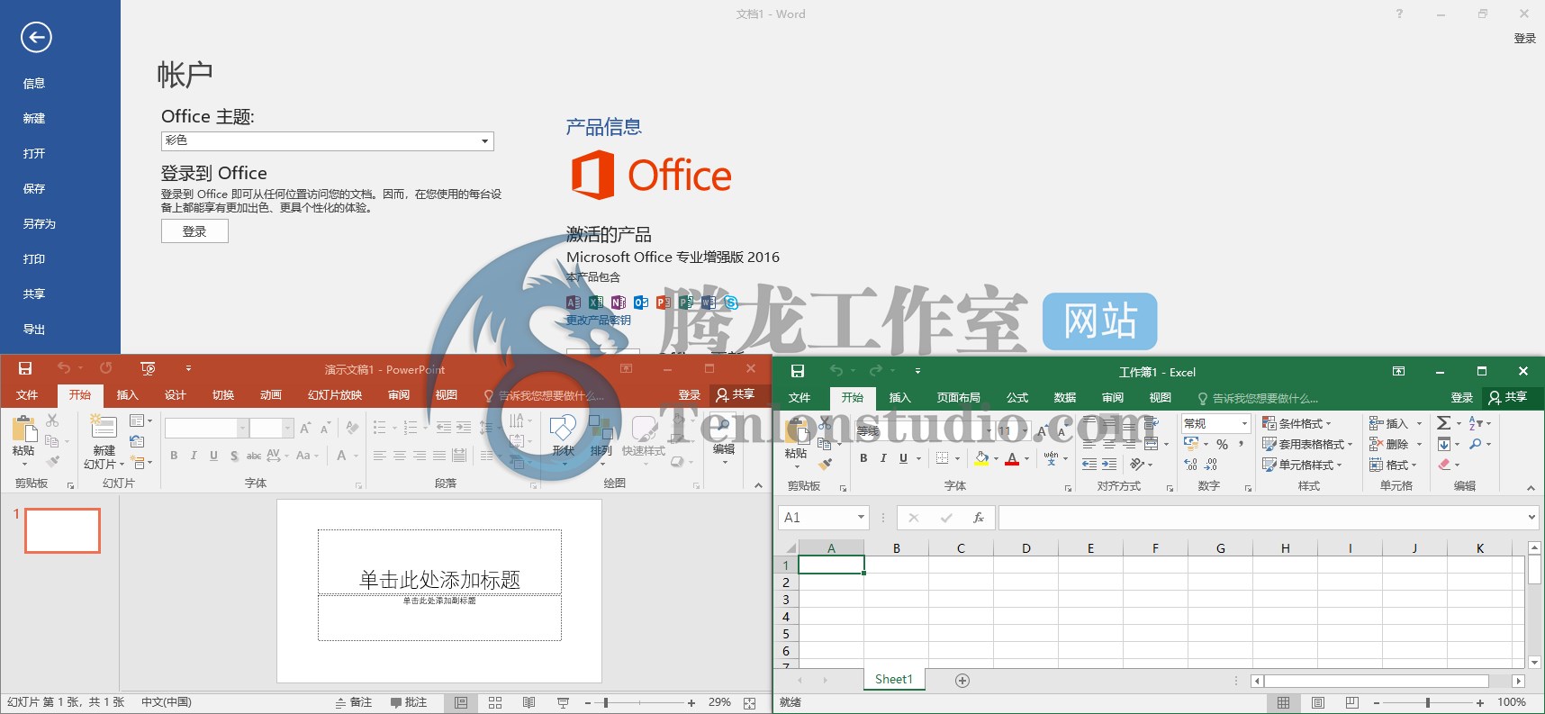Image resolution: width=1545 pixels, height=714 pixels.
Task: Cut selection with scissors icon in PowerPoint
Action: (x=52, y=420)
